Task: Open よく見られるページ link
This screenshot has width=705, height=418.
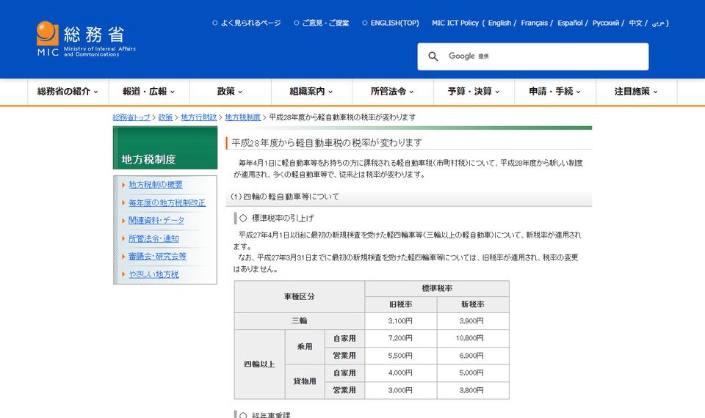Action: (x=250, y=23)
